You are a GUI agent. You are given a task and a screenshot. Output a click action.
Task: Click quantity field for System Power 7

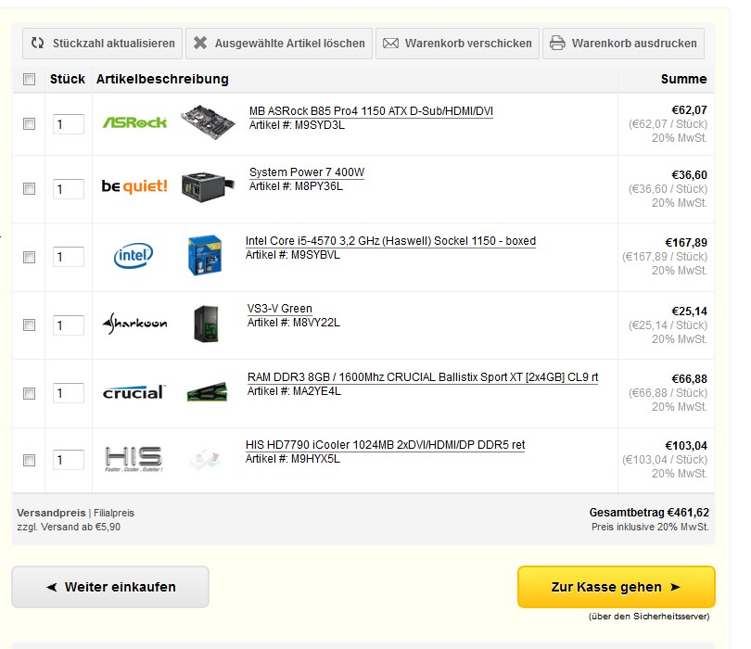click(68, 189)
